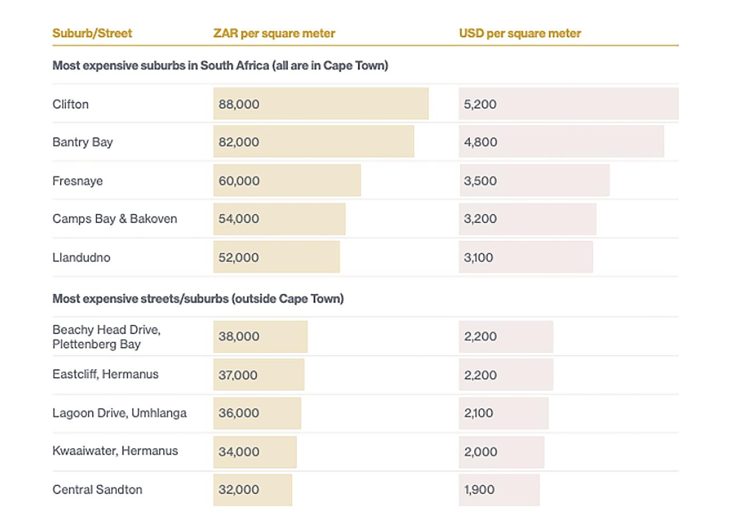Select the Fresnaye suburb name
Image resolution: width=745 pixels, height=525 pixels.
pyautogui.click(x=77, y=180)
